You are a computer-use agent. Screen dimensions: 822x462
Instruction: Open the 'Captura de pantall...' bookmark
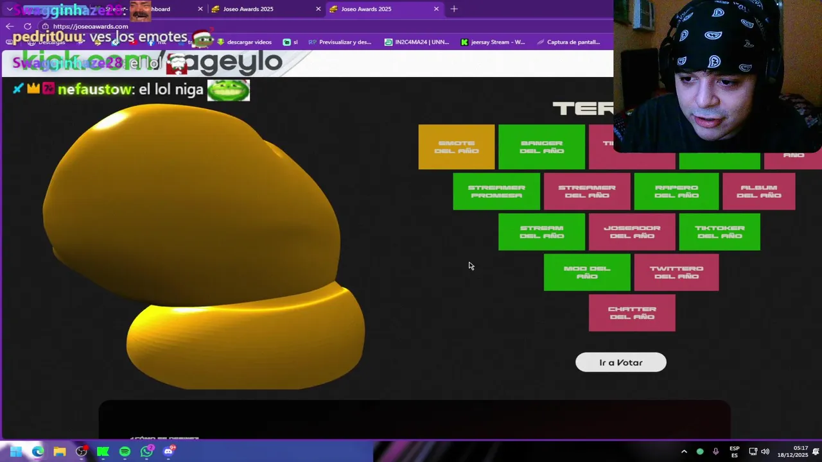coord(568,42)
